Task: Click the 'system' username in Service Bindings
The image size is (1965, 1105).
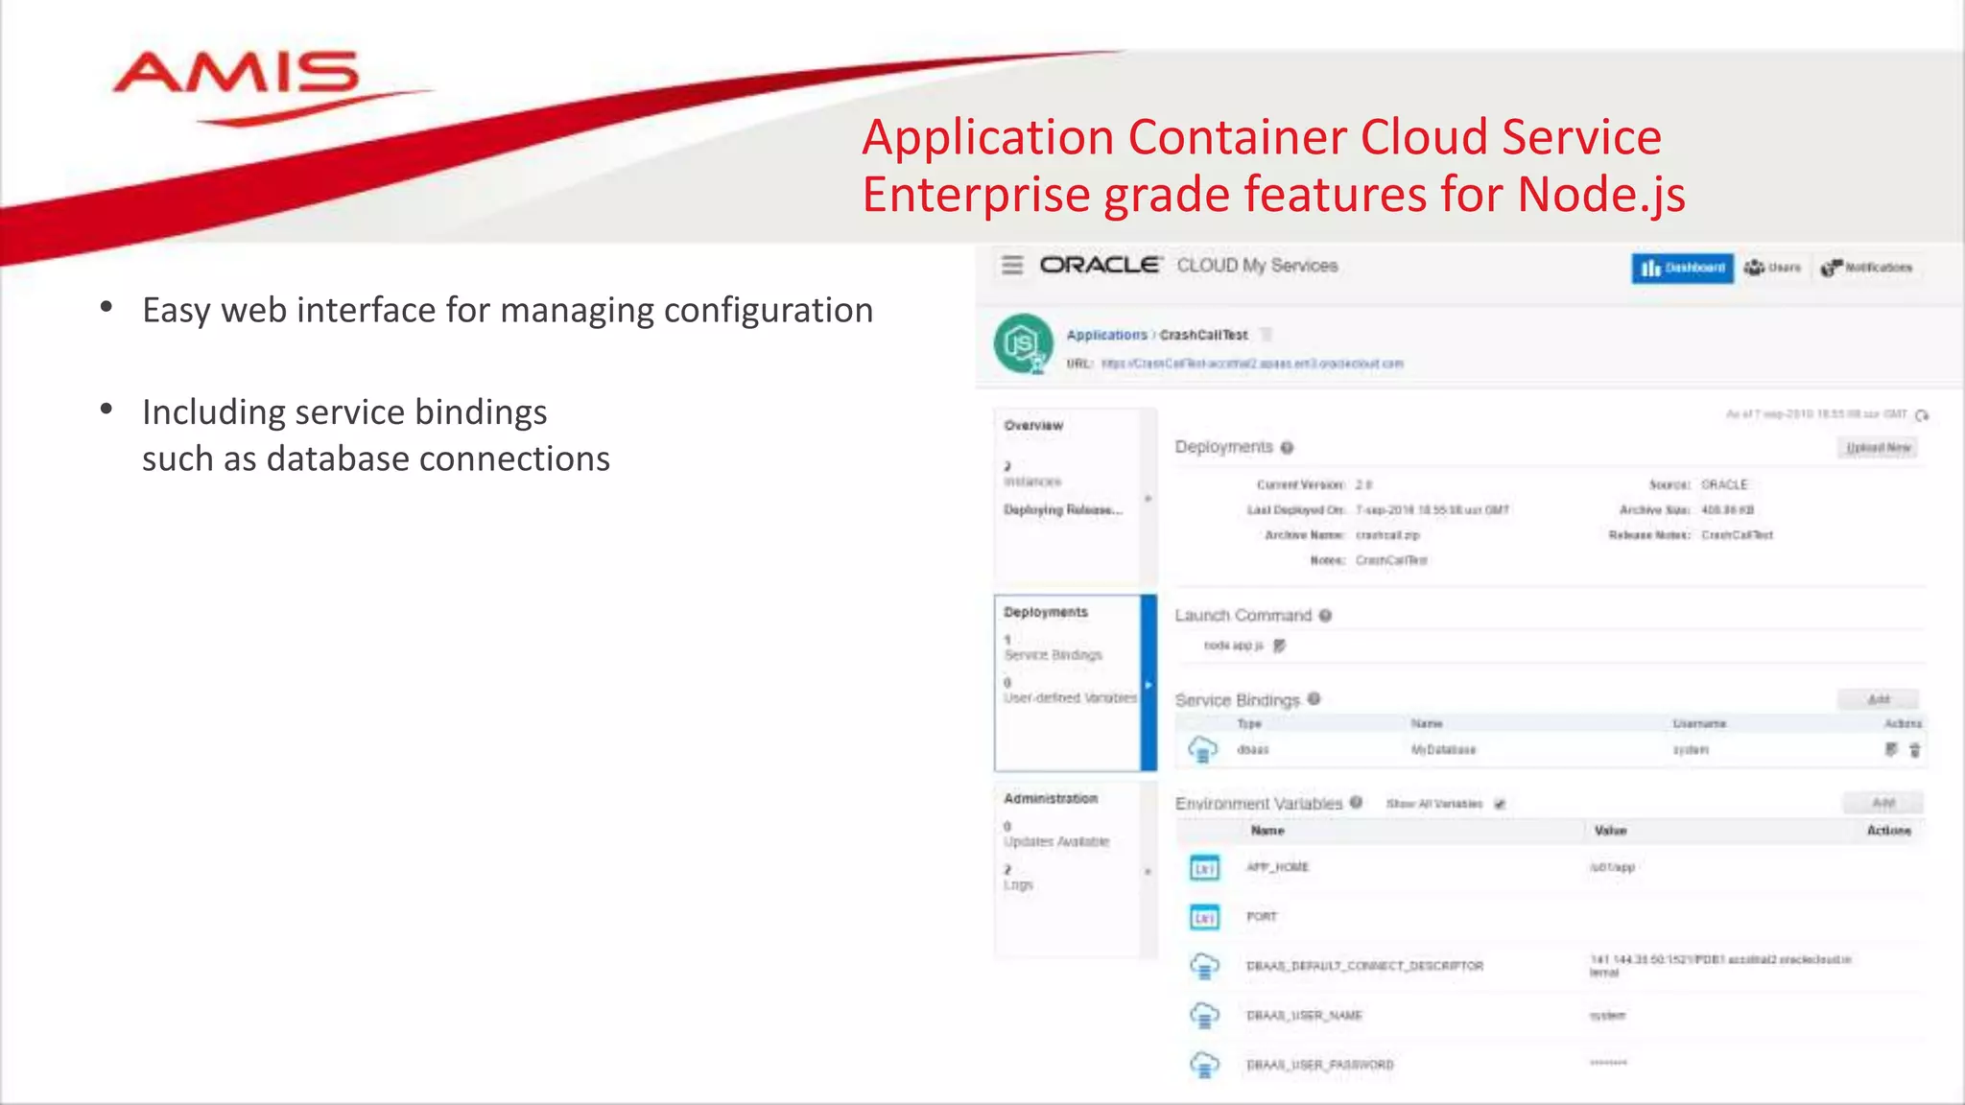Action: 1691,750
